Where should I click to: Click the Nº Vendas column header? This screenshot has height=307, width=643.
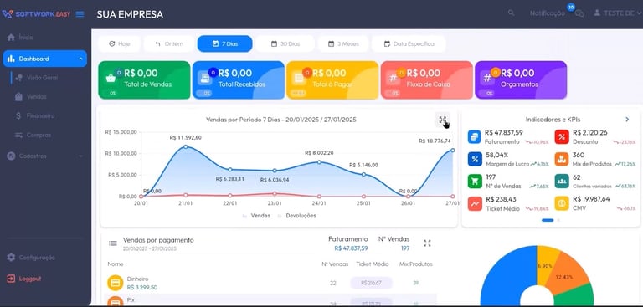335,264
